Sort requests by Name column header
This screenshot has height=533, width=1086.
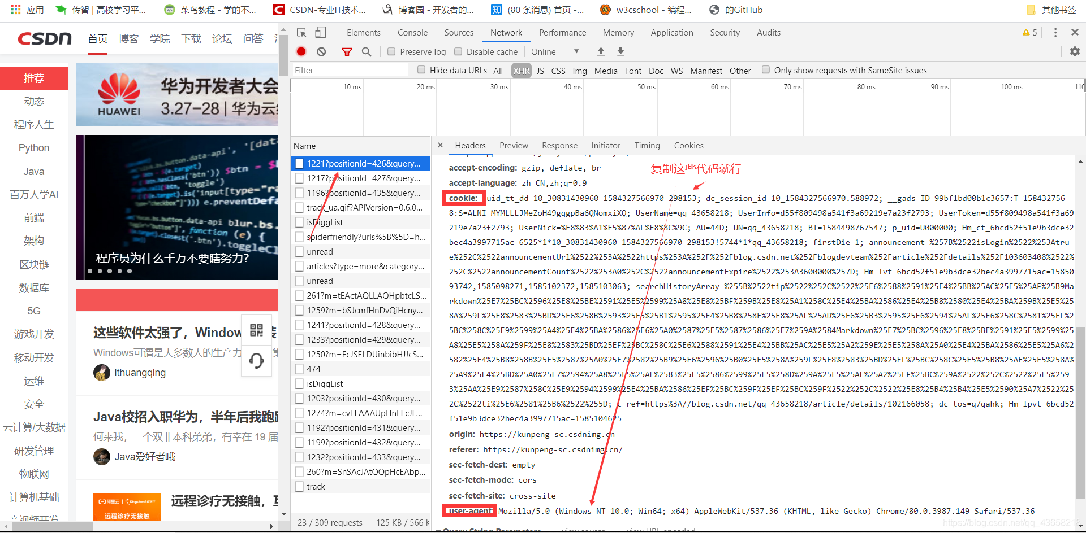[360, 146]
